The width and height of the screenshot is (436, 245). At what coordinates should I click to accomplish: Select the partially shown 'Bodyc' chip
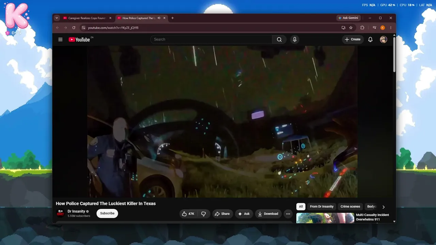pos(372,207)
